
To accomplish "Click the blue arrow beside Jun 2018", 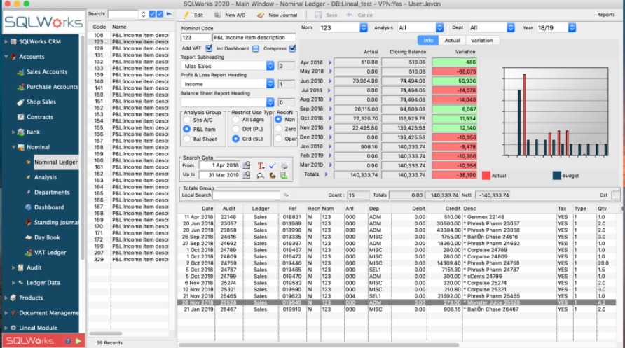I will coord(330,81).
